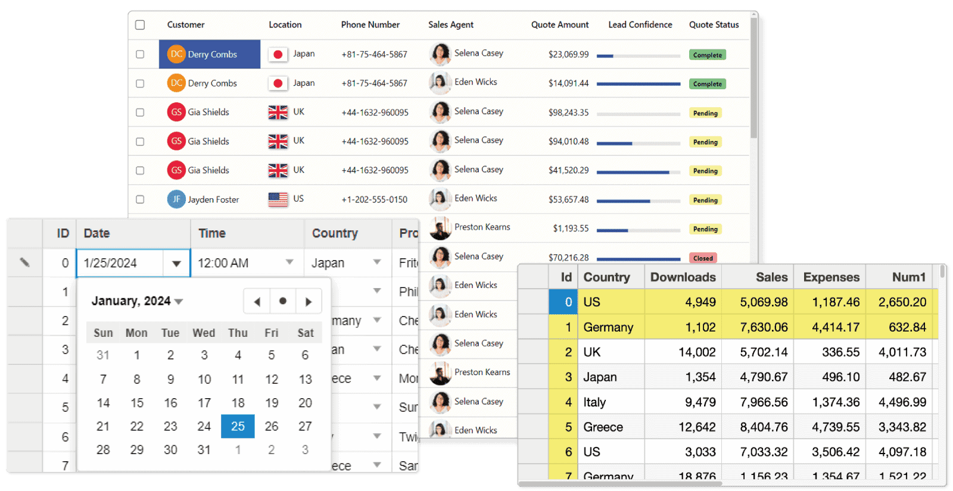Sort by the Quote Amount column header
953x491 pixels.
point(559,25)
